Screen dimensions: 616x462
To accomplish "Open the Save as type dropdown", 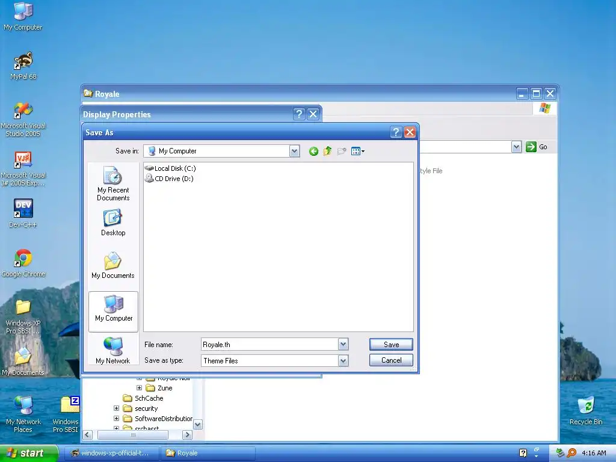I will click(343, 361).
